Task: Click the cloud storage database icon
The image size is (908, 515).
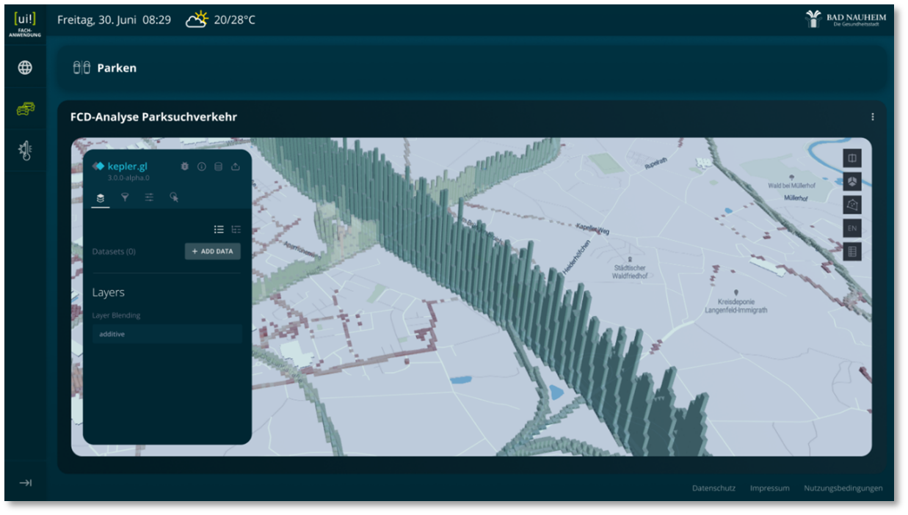Action: pos(218,167)
